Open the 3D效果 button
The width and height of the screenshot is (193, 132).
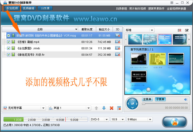click(x=45, y=8)
